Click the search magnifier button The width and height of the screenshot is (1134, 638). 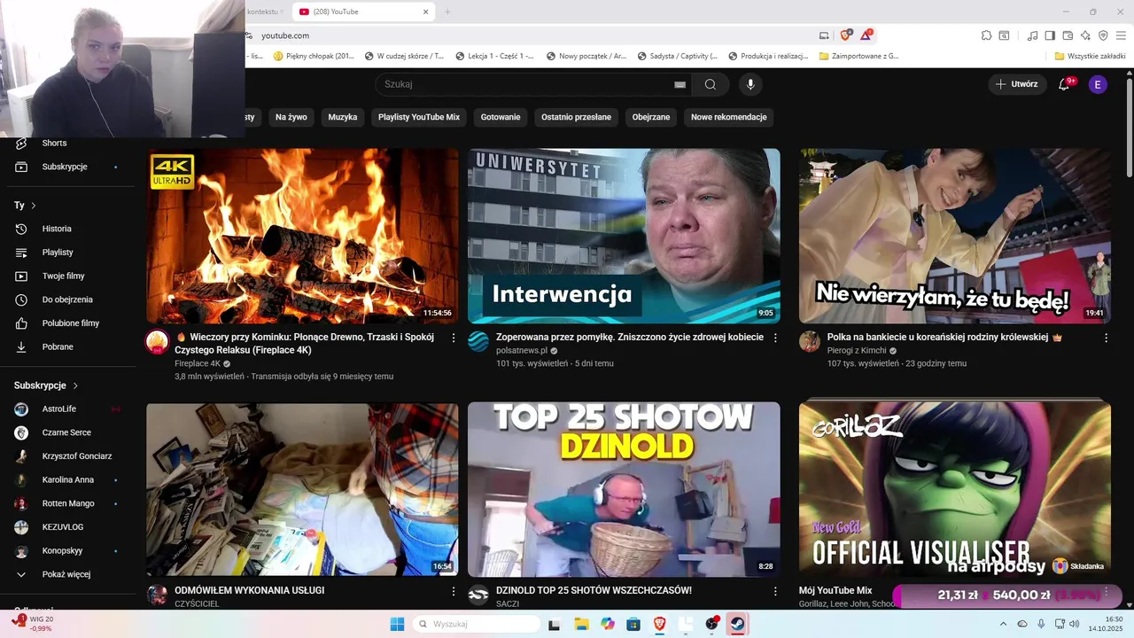click(x=711, y=84)
